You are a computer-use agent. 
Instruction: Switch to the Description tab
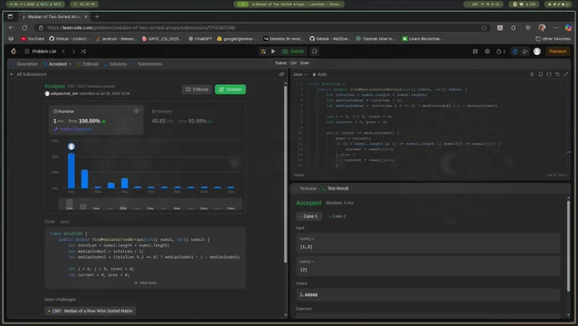pyautogui.click(x=25, y=64)
